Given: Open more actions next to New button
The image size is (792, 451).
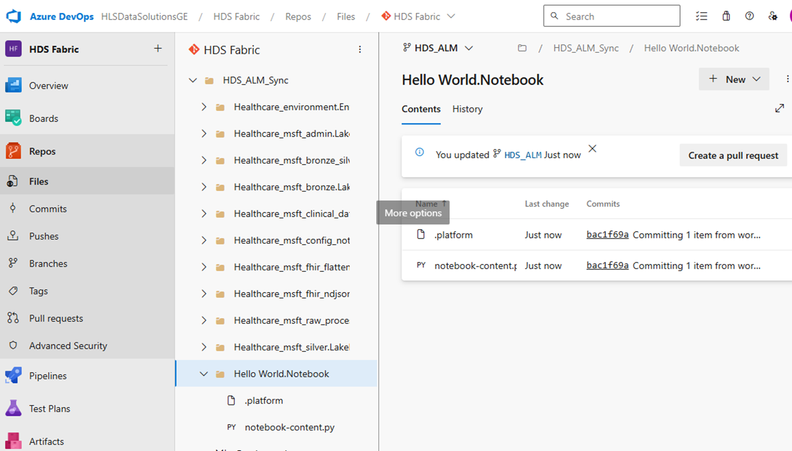Looking at the screenshot, I should coord(787,79).
